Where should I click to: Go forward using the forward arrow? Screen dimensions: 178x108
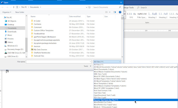[x=7, y=7]
